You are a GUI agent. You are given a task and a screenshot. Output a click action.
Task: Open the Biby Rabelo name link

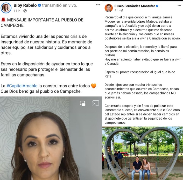[x=25, y=5]
